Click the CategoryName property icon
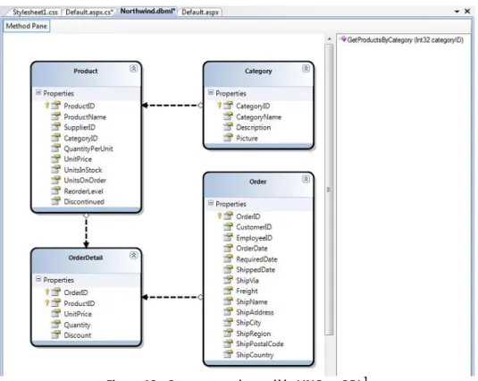This screenshot has width=478, height=381. (228, 116)
